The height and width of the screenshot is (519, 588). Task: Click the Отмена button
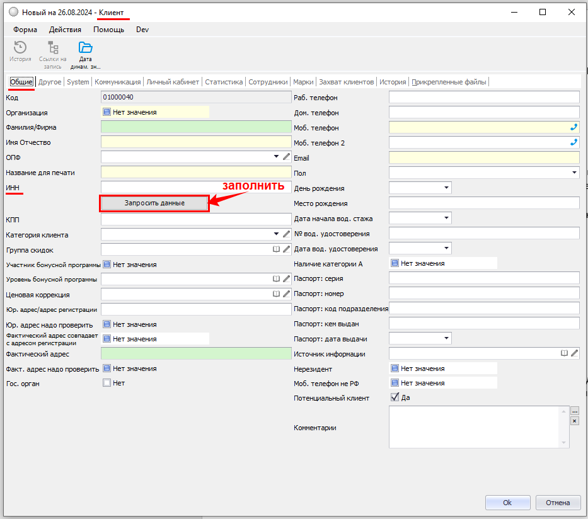557,503
